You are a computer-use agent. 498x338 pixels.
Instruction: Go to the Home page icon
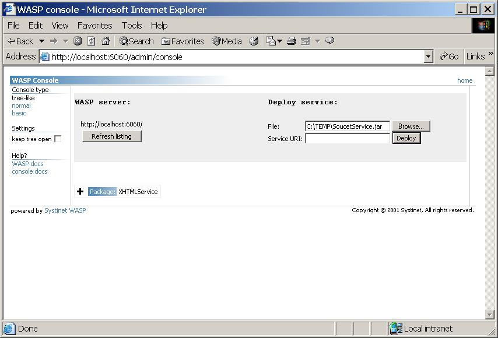[x=106, y=41]
